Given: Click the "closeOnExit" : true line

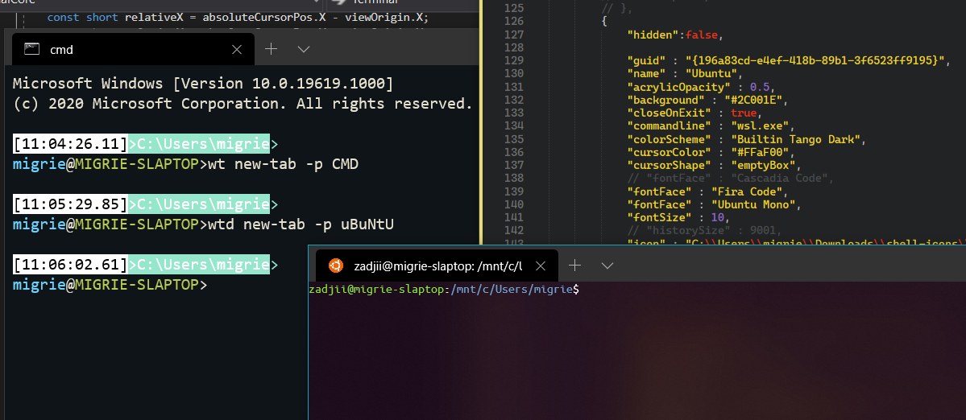Looking at the screenshot, I should (695, 113).
